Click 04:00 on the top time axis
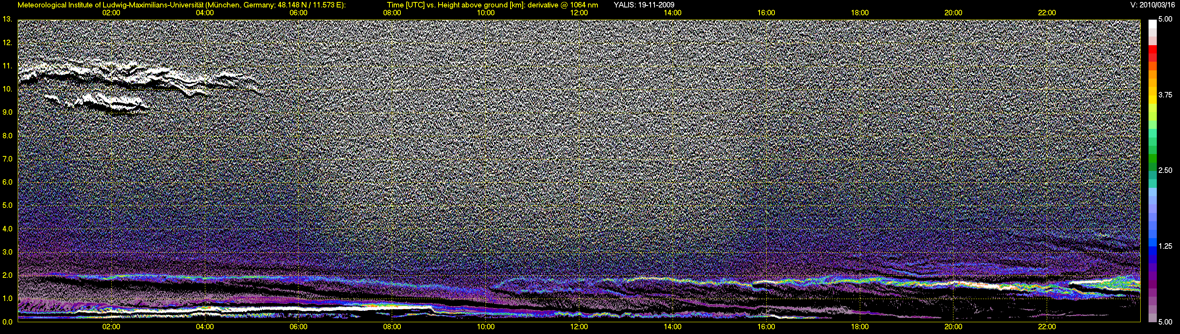The image size is (1180, 334). coord(204,13)
